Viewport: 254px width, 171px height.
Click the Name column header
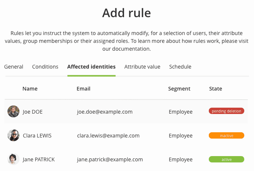30,89
